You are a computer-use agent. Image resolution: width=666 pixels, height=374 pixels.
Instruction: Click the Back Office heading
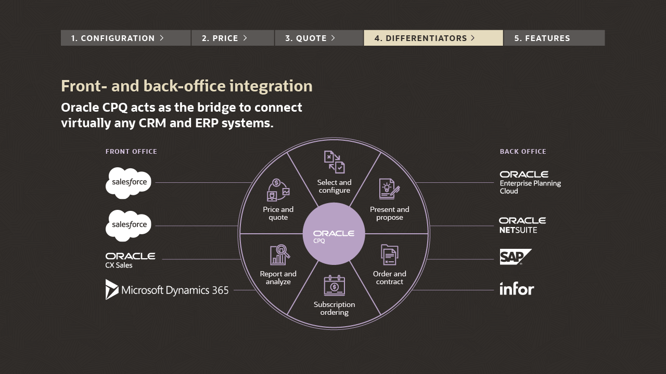(x=523, y=152)
